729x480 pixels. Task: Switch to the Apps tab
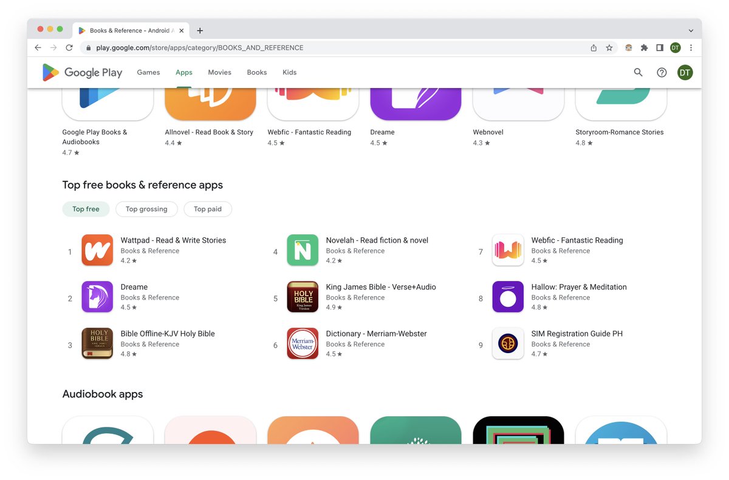click(184, 72)
